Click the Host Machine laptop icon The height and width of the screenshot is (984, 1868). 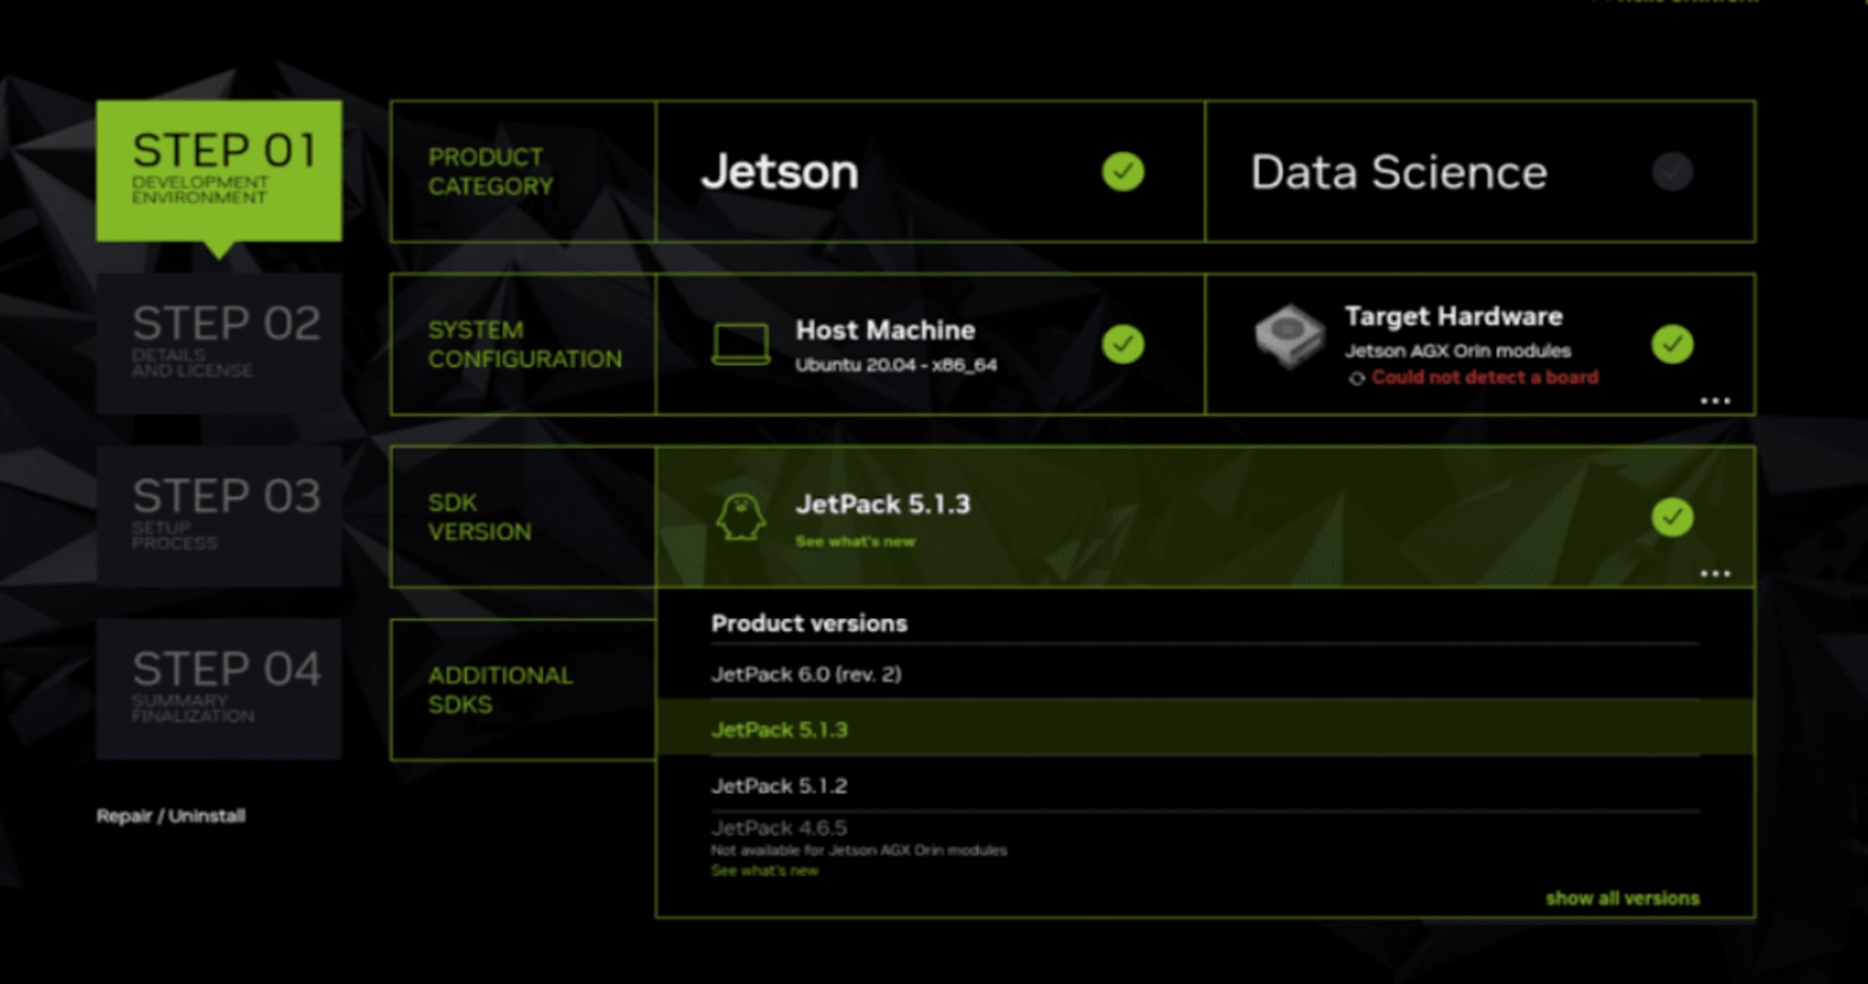click(740, 345)
